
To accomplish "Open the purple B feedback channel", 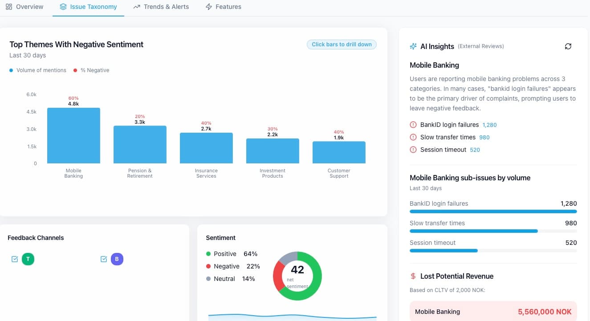I will pyautogui.click(x=117, y=259).
